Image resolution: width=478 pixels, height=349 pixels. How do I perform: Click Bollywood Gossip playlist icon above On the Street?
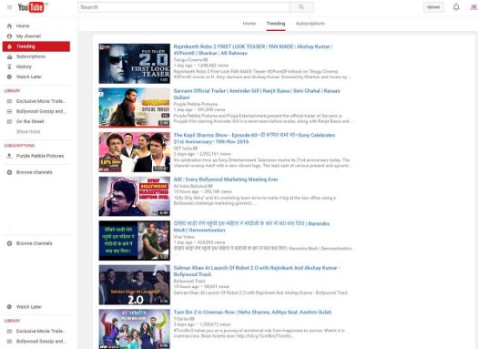9,111
